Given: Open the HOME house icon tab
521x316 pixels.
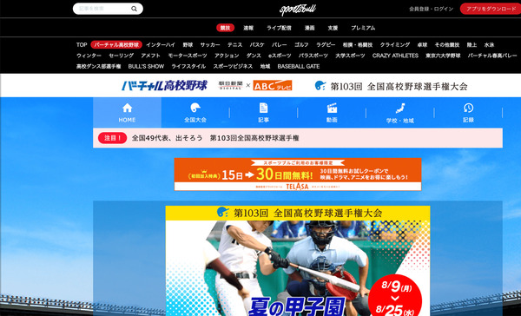Looking at the screenshot, I should (128, 113).
